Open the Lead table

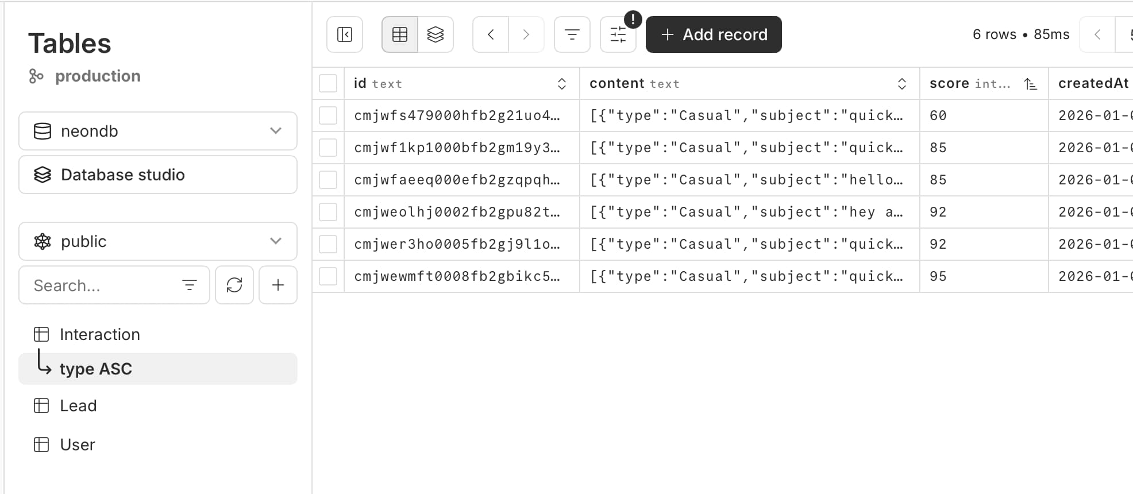point(78,406)
